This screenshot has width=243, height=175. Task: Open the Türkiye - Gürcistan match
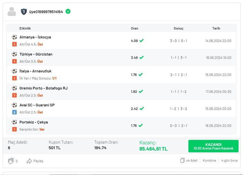(36, 54)
